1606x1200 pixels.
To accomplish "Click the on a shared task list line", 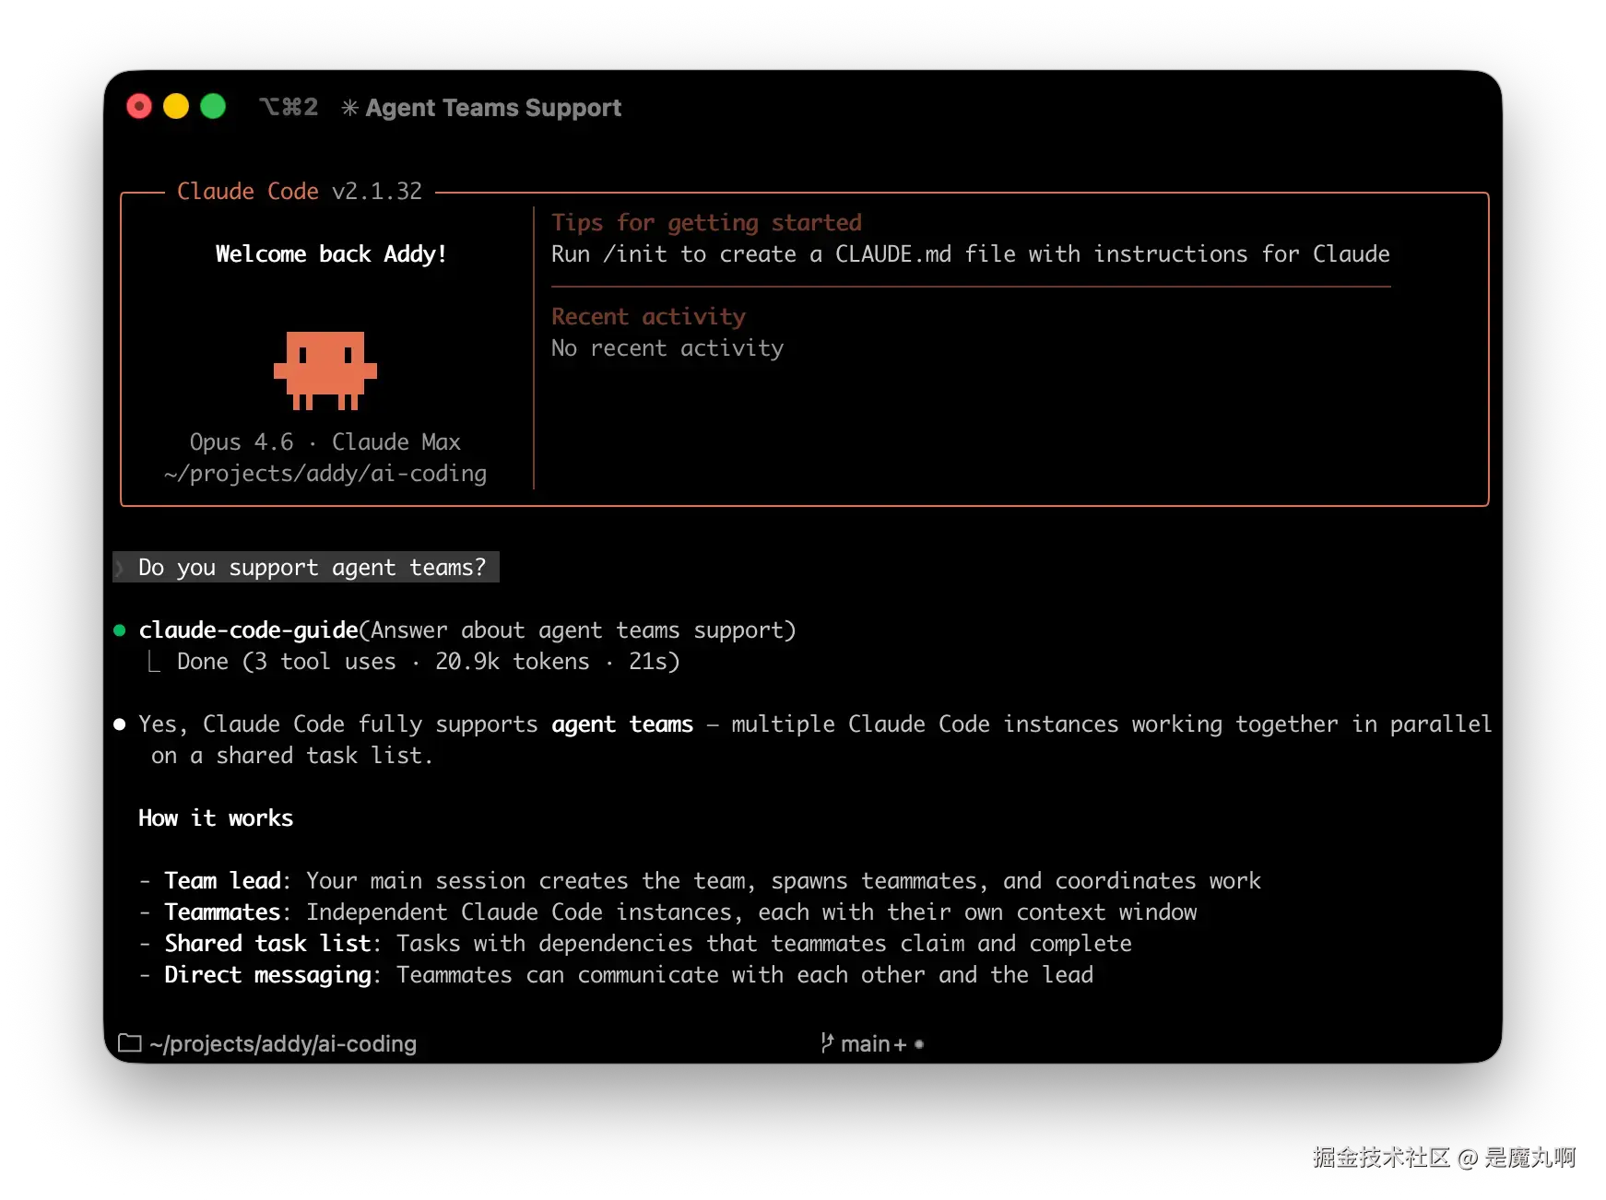I will pos(291,756).
